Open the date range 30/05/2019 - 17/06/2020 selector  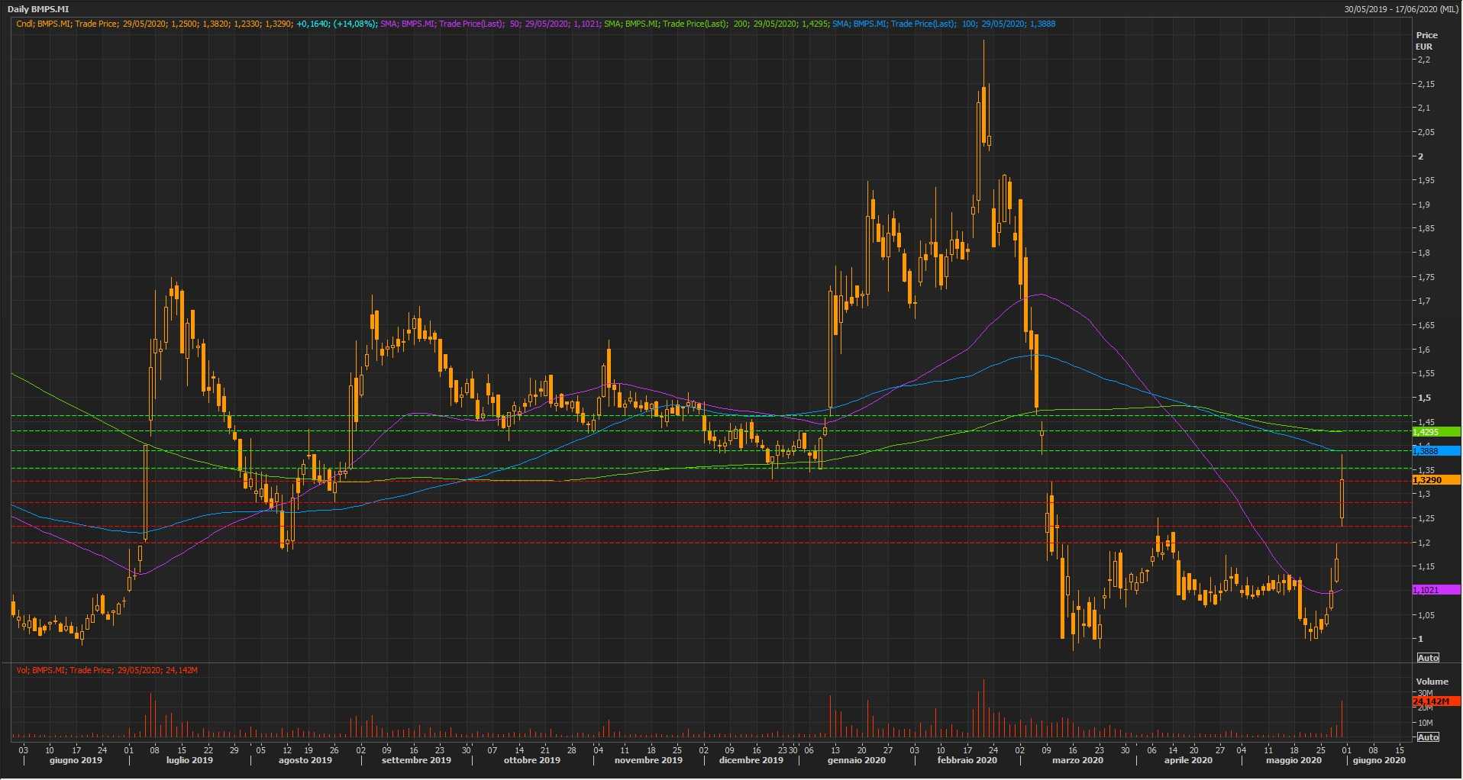1401,9
